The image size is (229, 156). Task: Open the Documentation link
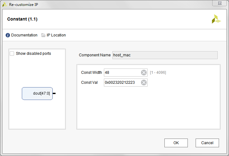coord(24,35)
